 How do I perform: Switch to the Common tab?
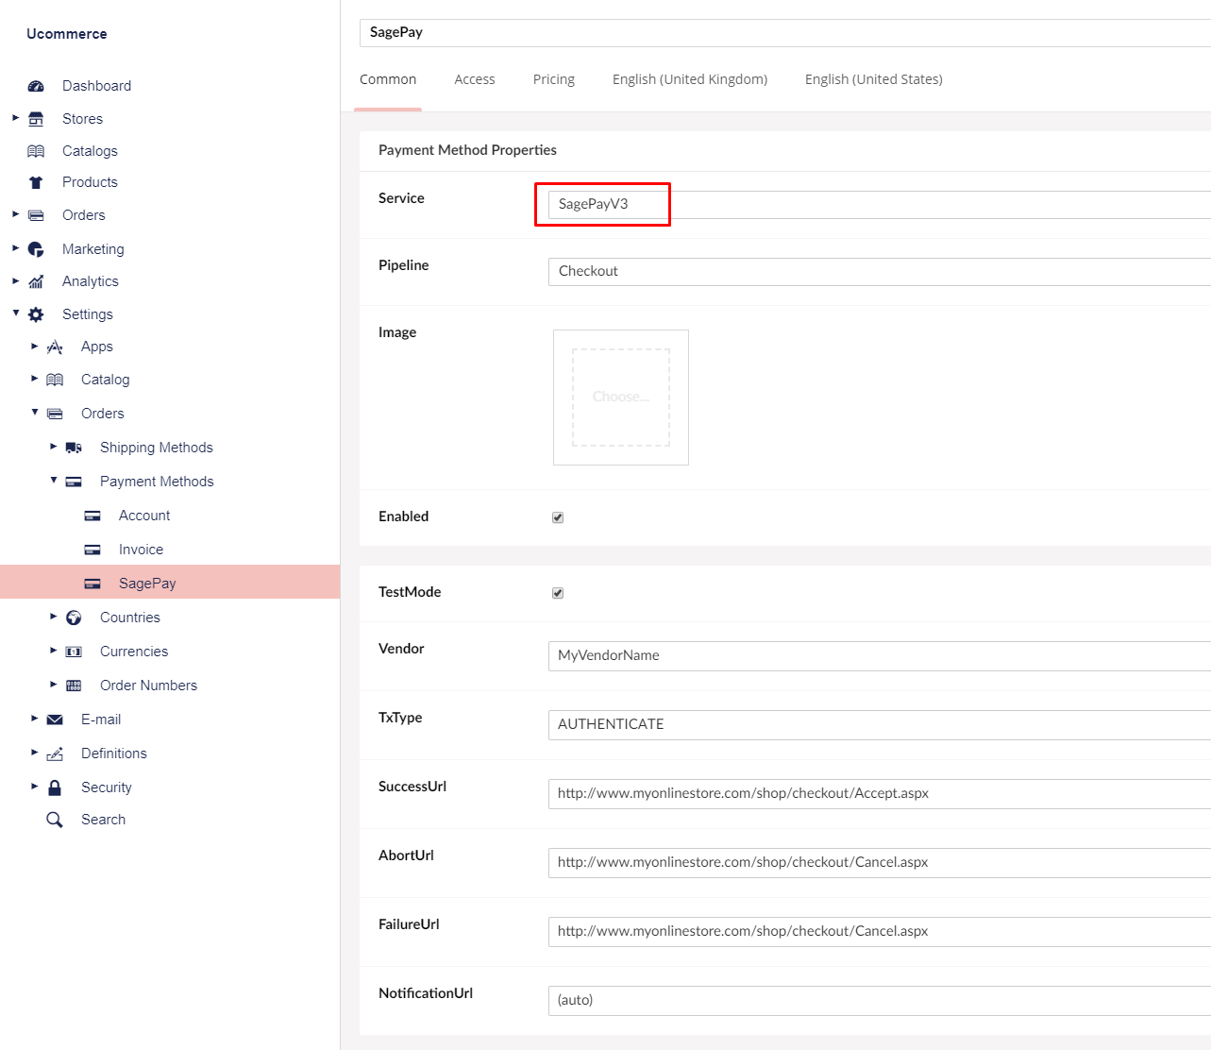388,79
